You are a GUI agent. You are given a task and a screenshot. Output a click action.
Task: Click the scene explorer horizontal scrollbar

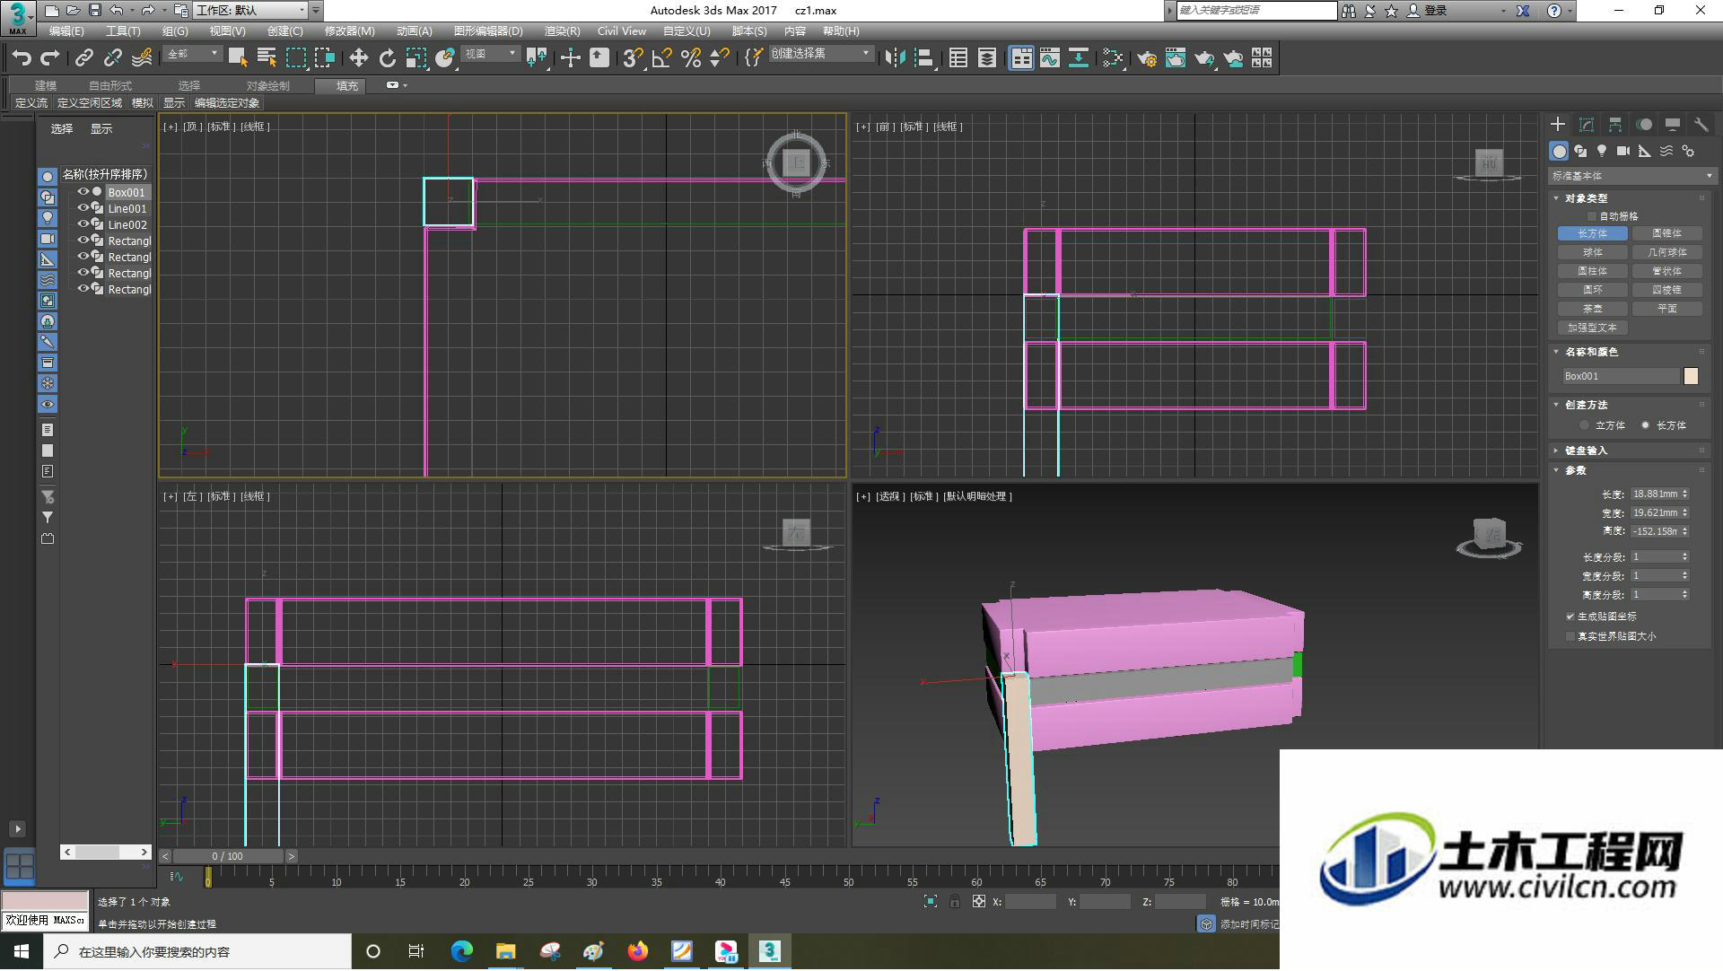[x=106, y=852]
